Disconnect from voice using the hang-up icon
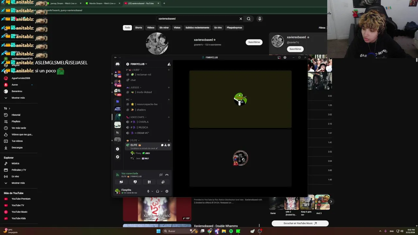This screenshot has width=418, height=235. 167,175
